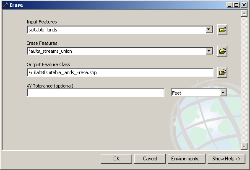Expand the Input Features dropdown list

[x=209, y=30]
